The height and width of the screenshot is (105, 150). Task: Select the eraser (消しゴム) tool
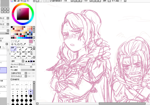[x=19, y=53]
